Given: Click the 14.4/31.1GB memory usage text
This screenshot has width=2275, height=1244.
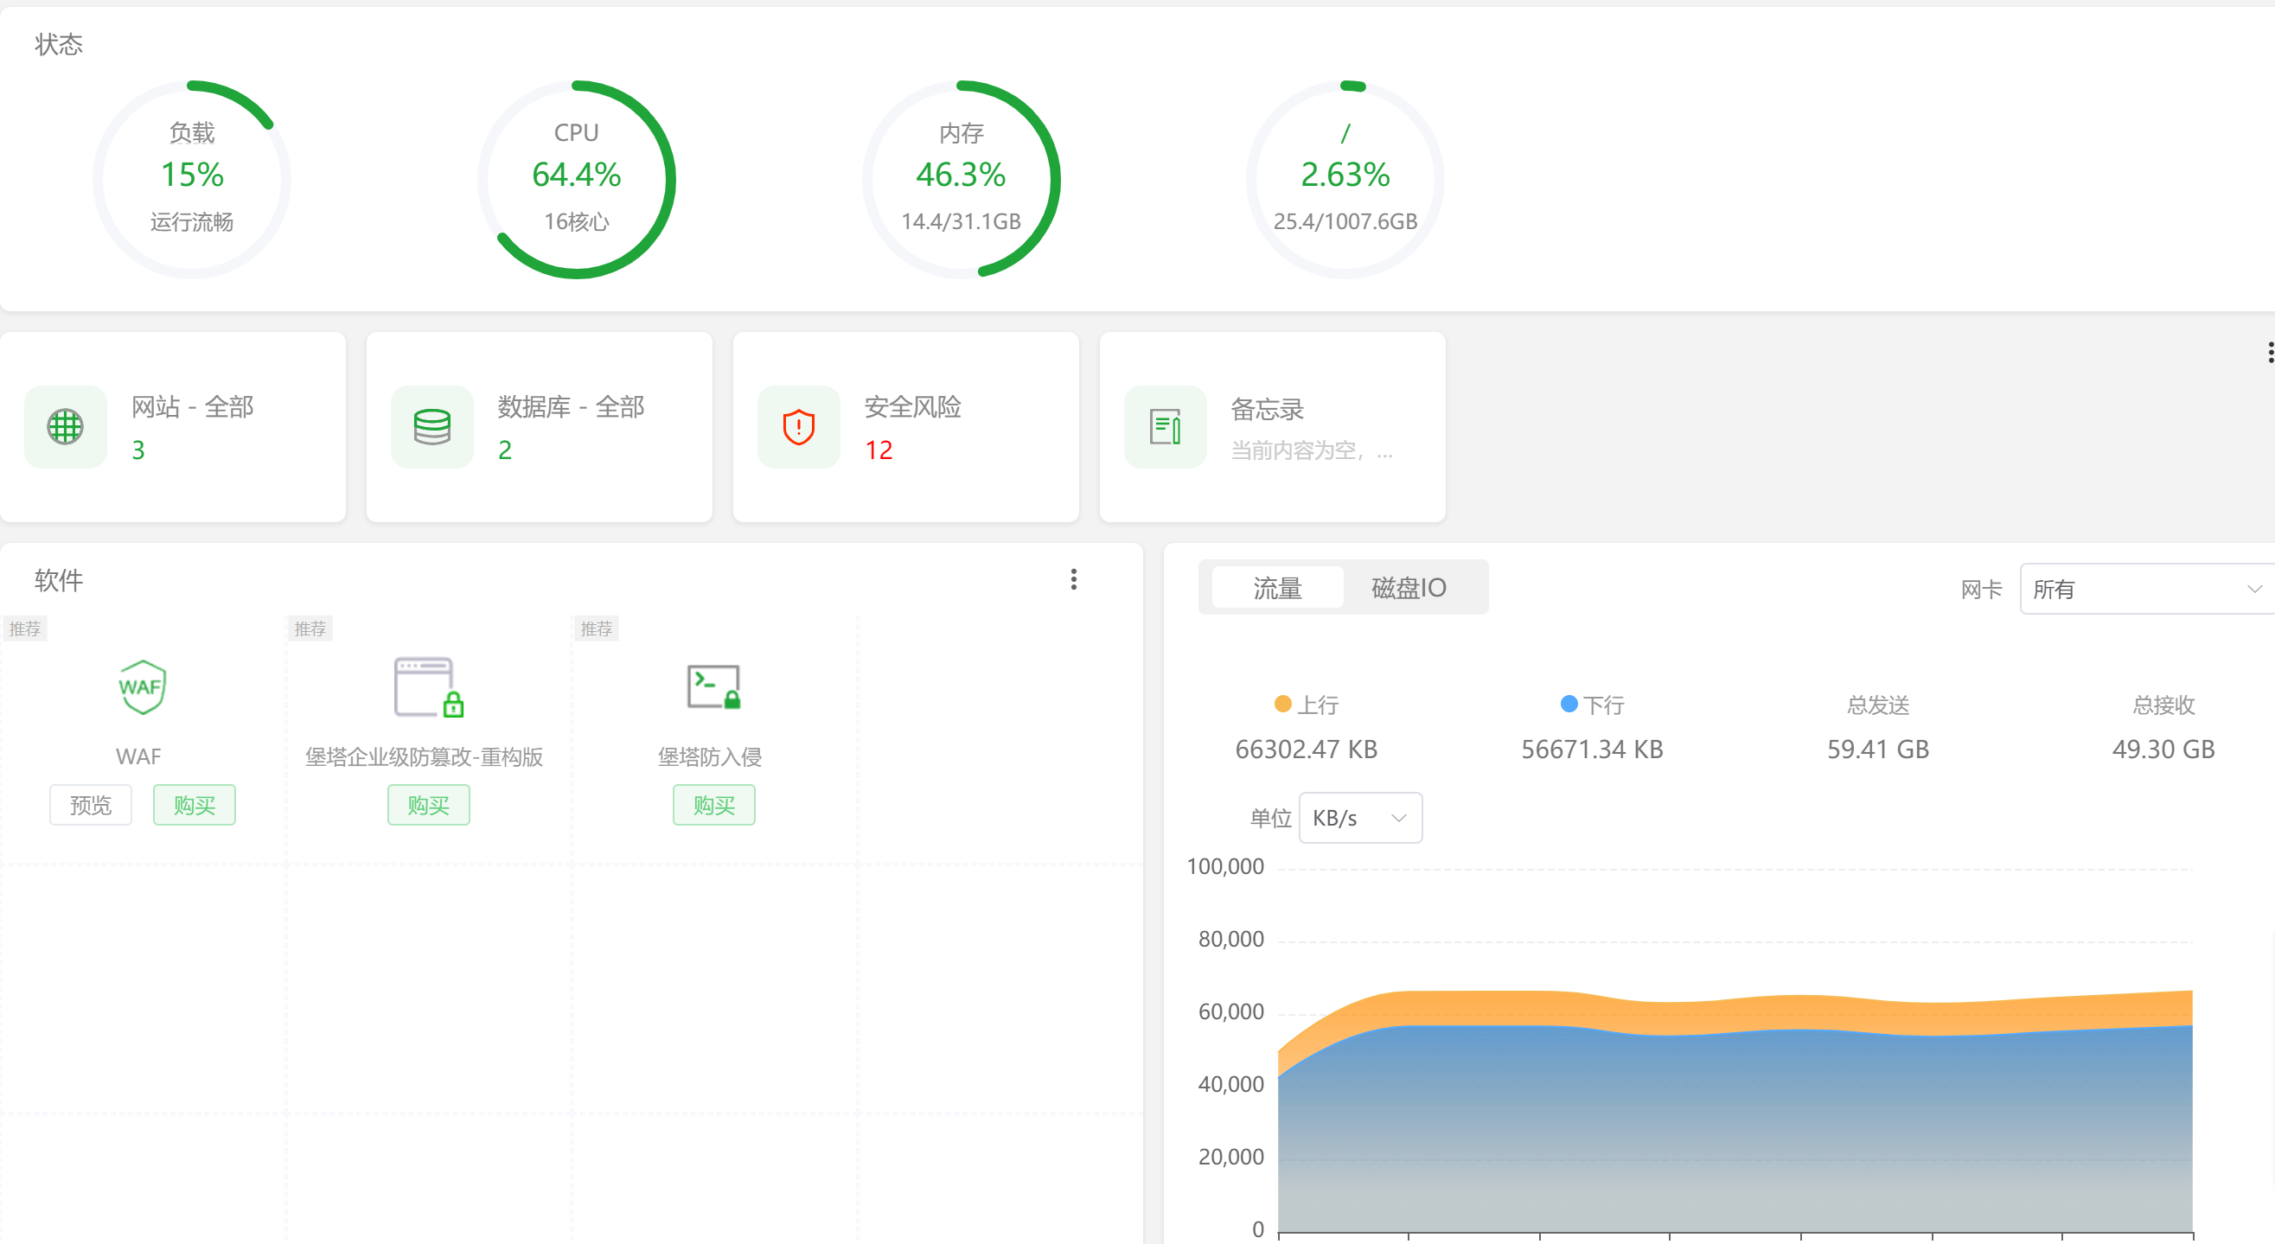Looking at the screenshot, I should click(x=961, y=220).
